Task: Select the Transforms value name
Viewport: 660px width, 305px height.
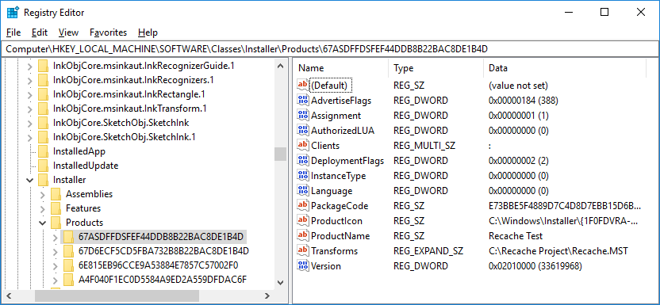Action: (334, 251)
